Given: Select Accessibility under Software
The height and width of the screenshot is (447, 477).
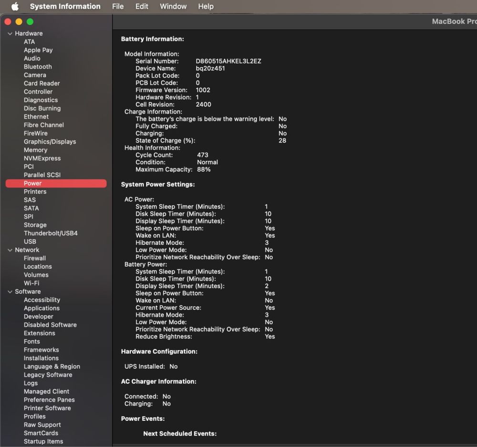Looking at the screenshot, I should [x=42, y=300].
